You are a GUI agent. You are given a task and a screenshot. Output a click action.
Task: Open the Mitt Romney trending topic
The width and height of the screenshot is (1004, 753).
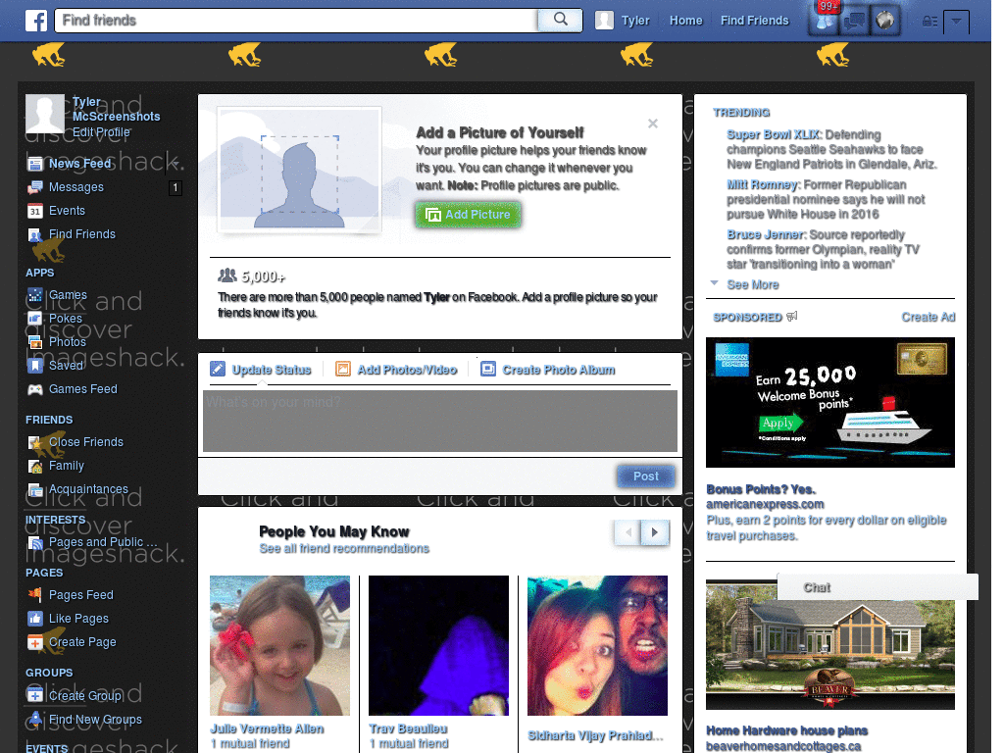point(762,184)
